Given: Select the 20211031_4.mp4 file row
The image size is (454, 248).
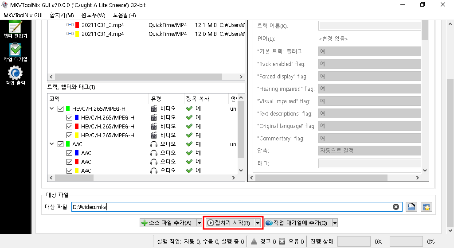Looking at the screenshot, I should coord(146,34).
